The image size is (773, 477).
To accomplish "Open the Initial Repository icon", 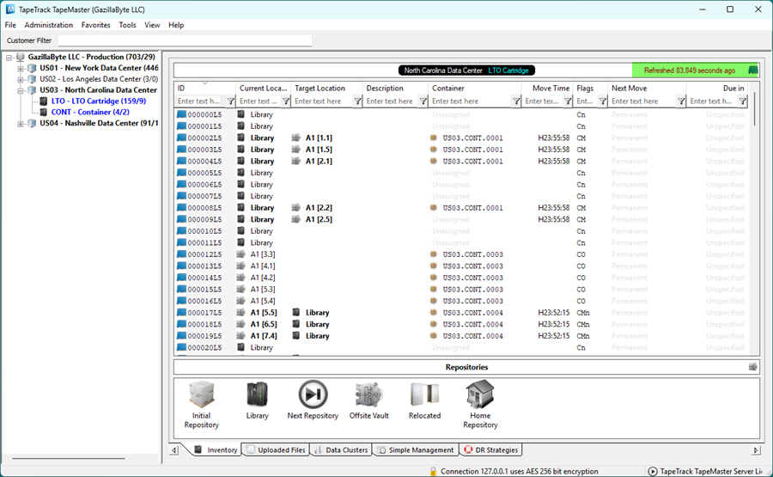I will pyautogui.click(x=201, y=395).
